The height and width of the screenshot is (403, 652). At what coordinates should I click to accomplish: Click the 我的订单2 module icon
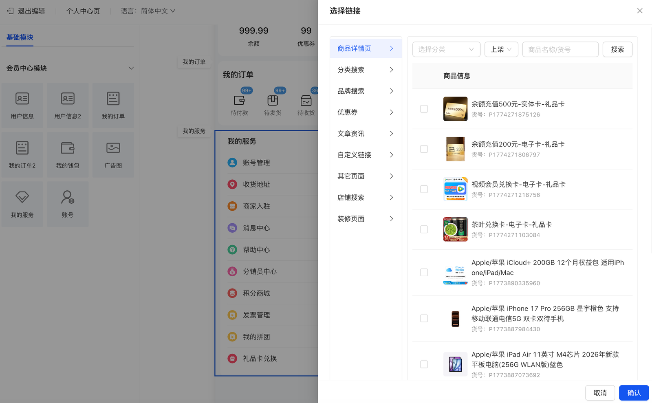coord(22,148)
